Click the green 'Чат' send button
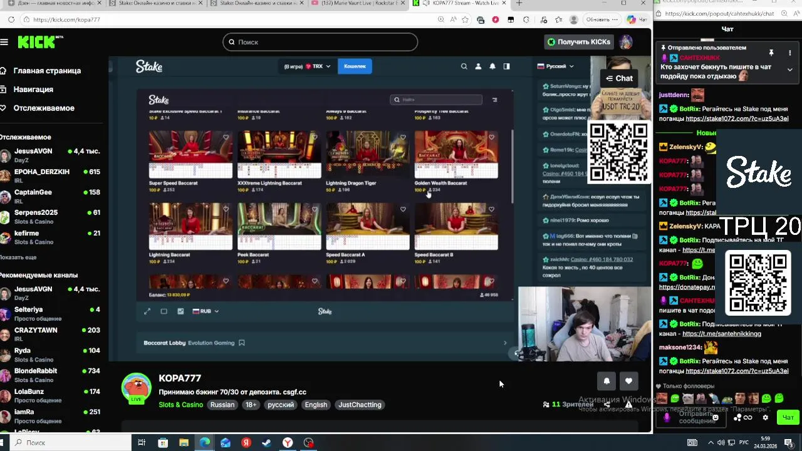 [788, 418]
